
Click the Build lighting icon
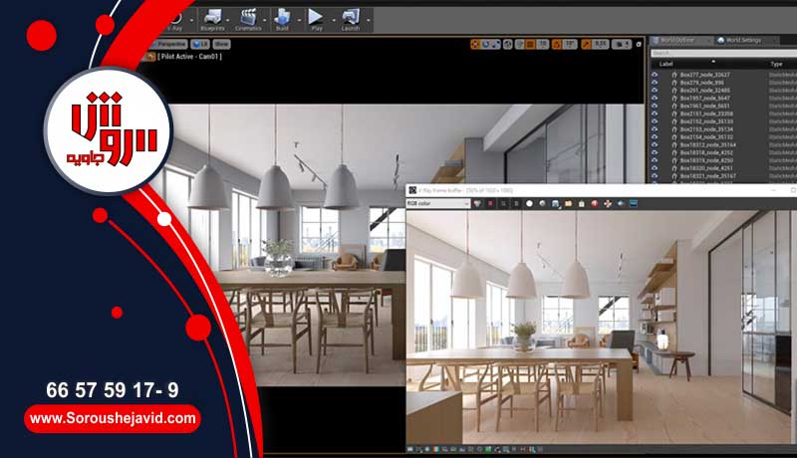click(x=282, y=17)
